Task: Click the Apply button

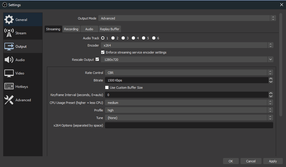Action: (273, 161)
